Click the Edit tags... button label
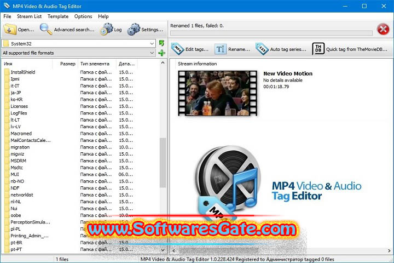The width and height of the screenshot is (394, 263). click(197, 49)
